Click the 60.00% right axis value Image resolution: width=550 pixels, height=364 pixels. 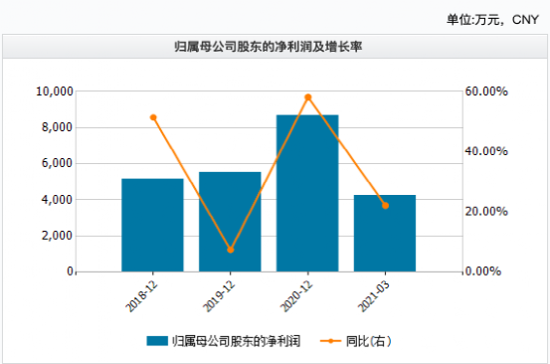click(486, 91)
